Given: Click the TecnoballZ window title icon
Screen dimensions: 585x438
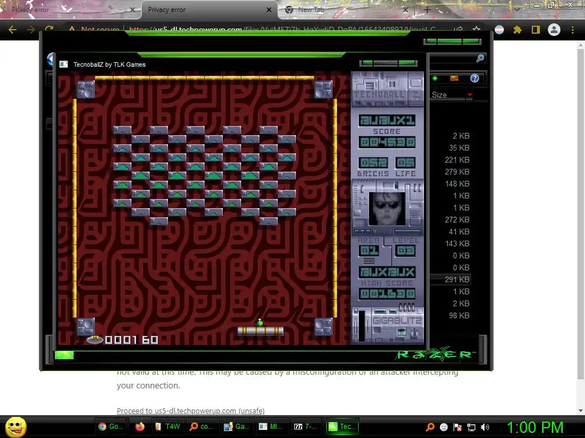Looking at the screenshot, I should tap(64, 64).
